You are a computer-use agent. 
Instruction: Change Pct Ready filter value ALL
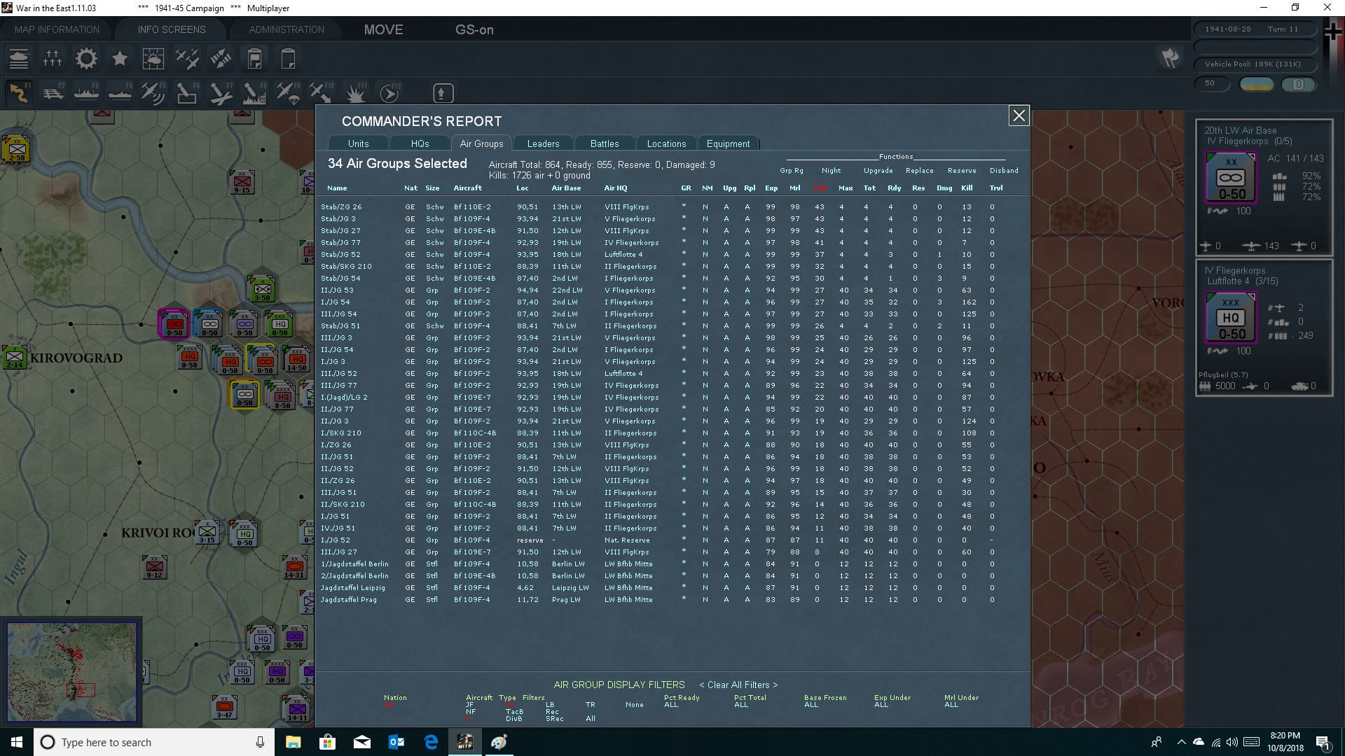pyautogui.click(x=671, y=705)
